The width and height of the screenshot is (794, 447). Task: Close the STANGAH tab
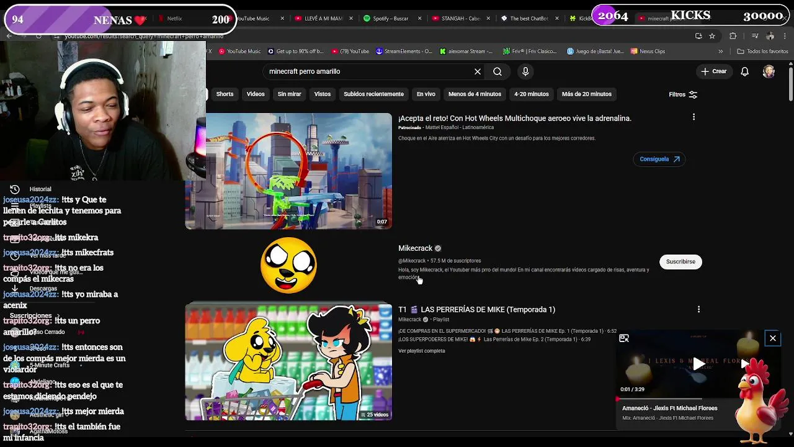pos(489,19)
